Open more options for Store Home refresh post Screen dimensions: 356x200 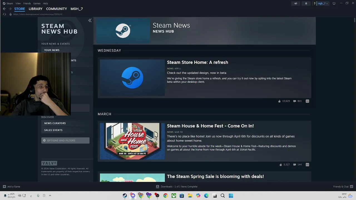coord(307,101)
